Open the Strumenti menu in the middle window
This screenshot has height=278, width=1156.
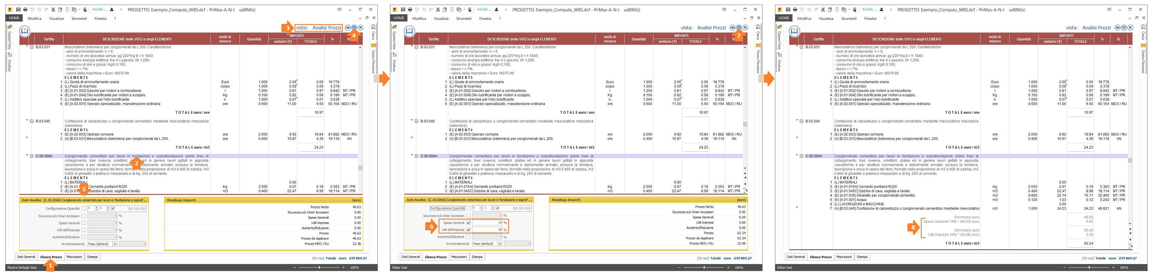[464, 18]
